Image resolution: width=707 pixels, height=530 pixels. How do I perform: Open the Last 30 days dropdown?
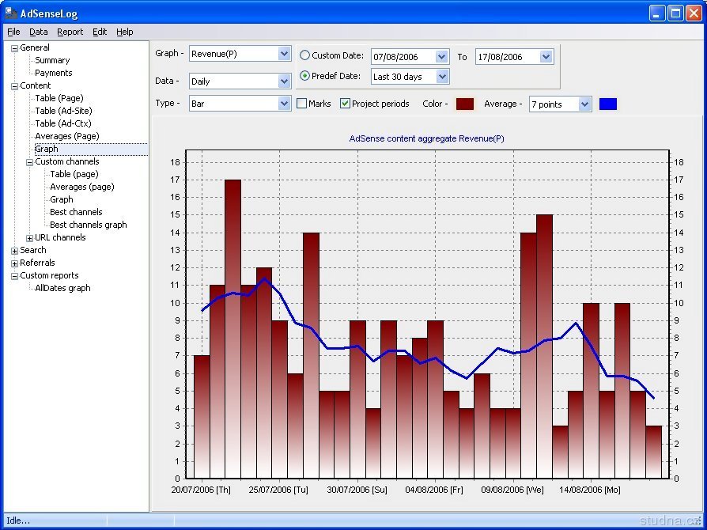click(442, 77)
